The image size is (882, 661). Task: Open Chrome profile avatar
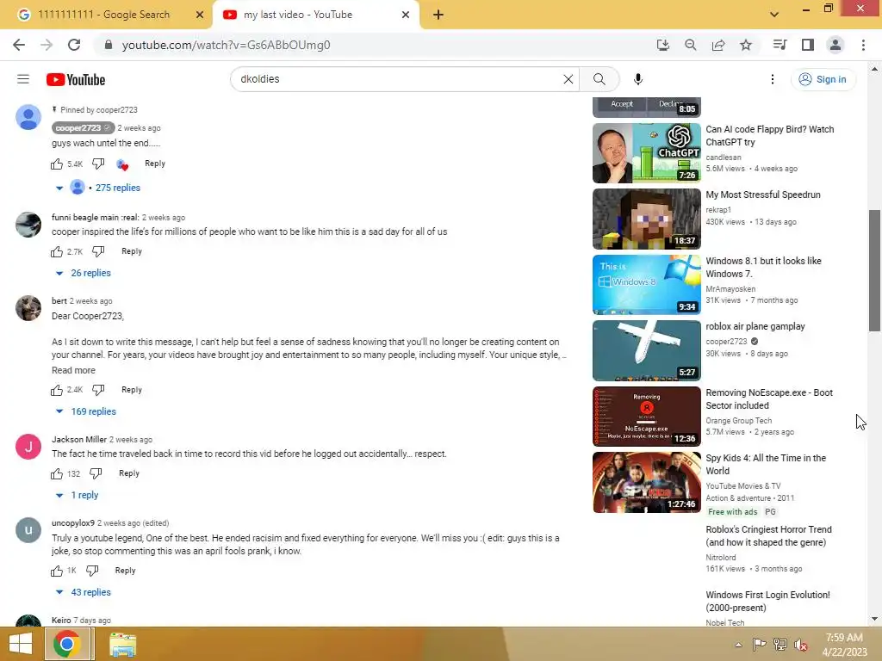click(835, 45)
